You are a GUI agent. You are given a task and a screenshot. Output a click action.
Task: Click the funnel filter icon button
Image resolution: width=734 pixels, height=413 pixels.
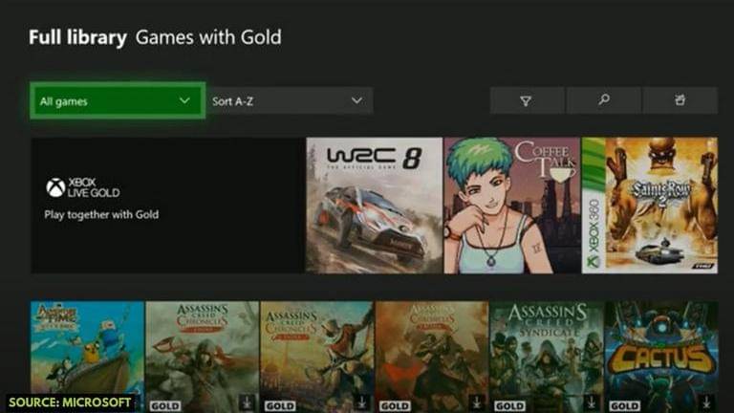(526, 100)
